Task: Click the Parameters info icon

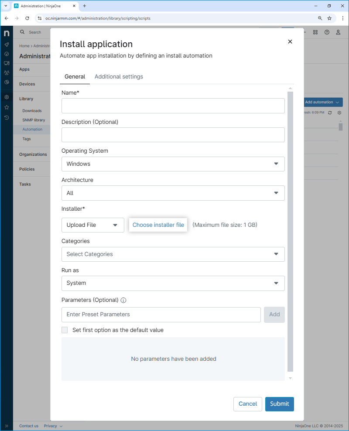Action: click(x=123, y=300)
